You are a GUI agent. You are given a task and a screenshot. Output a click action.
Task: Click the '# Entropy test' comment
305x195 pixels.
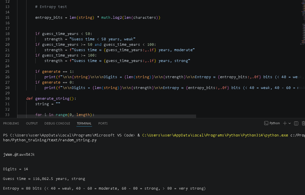51,7
